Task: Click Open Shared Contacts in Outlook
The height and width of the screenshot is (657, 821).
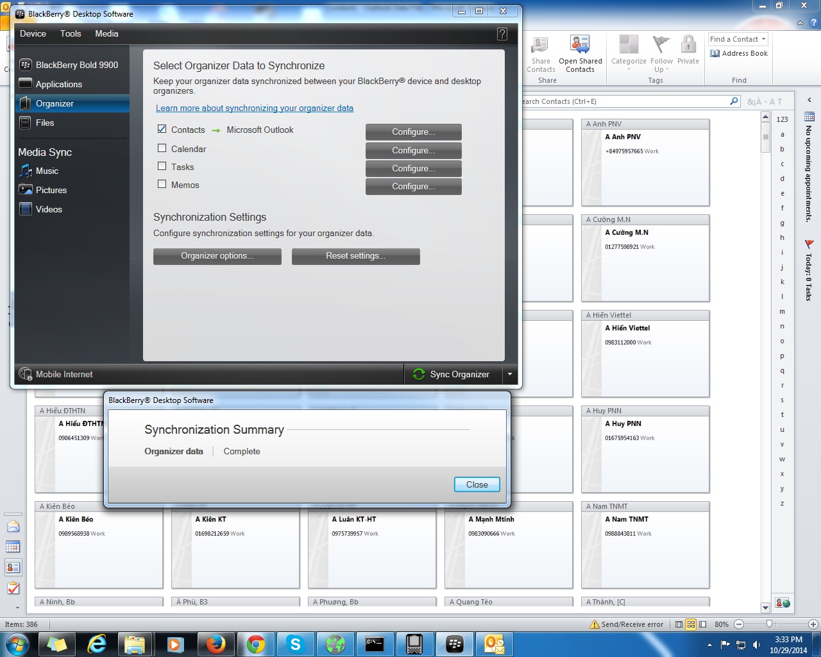Action: tap(580, 55)
